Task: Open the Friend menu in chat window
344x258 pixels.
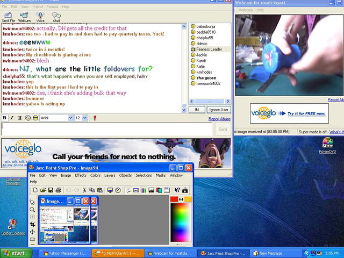Action: [x=38, y=6]
